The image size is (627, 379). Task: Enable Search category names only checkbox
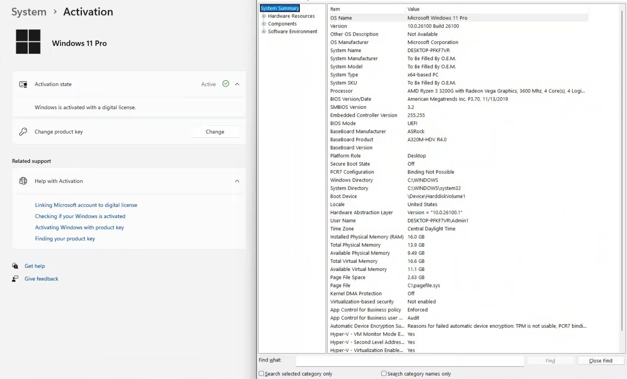384,374
